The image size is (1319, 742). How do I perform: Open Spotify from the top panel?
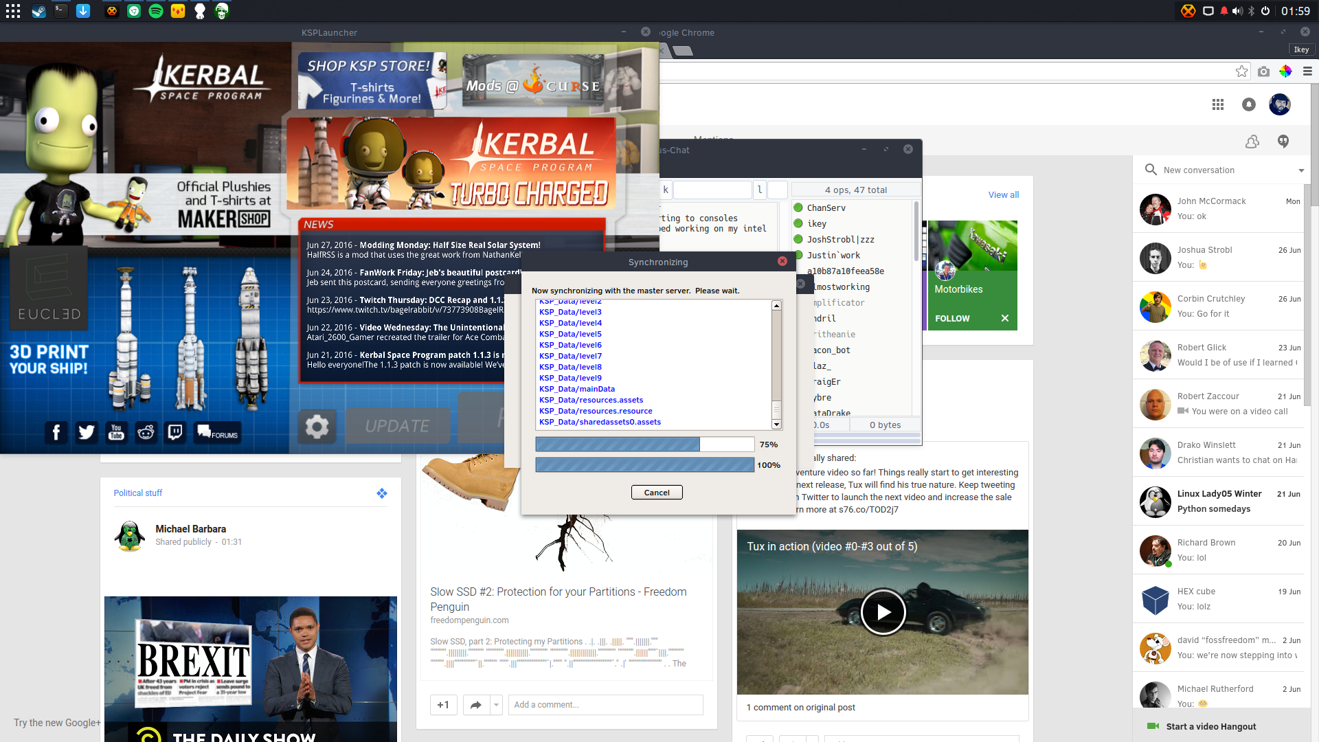156,11
